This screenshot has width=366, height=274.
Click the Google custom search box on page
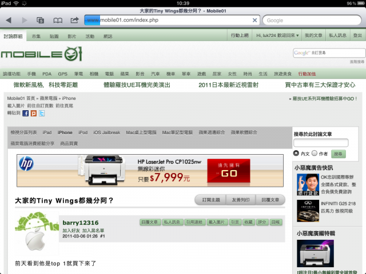coord(329,53)
